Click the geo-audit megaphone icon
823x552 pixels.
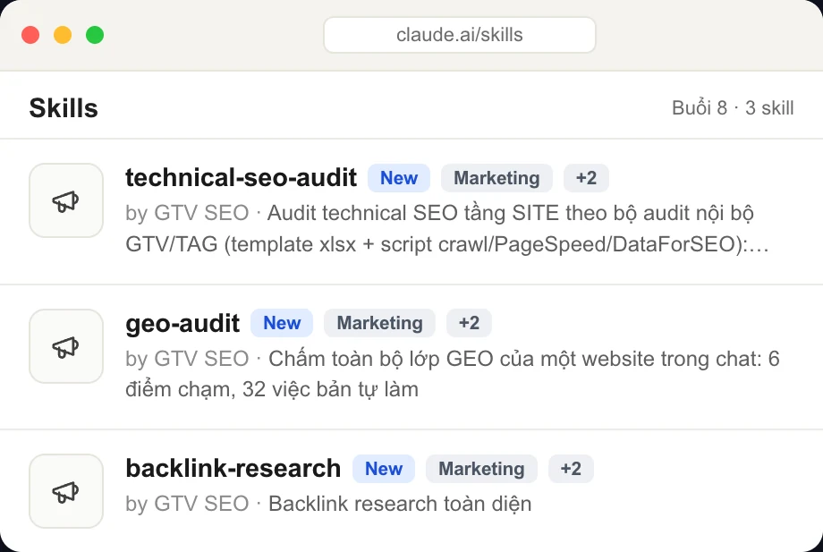click(x=66, y=346)
